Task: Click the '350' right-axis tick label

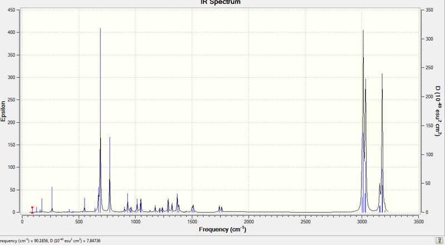Action: 429,10
